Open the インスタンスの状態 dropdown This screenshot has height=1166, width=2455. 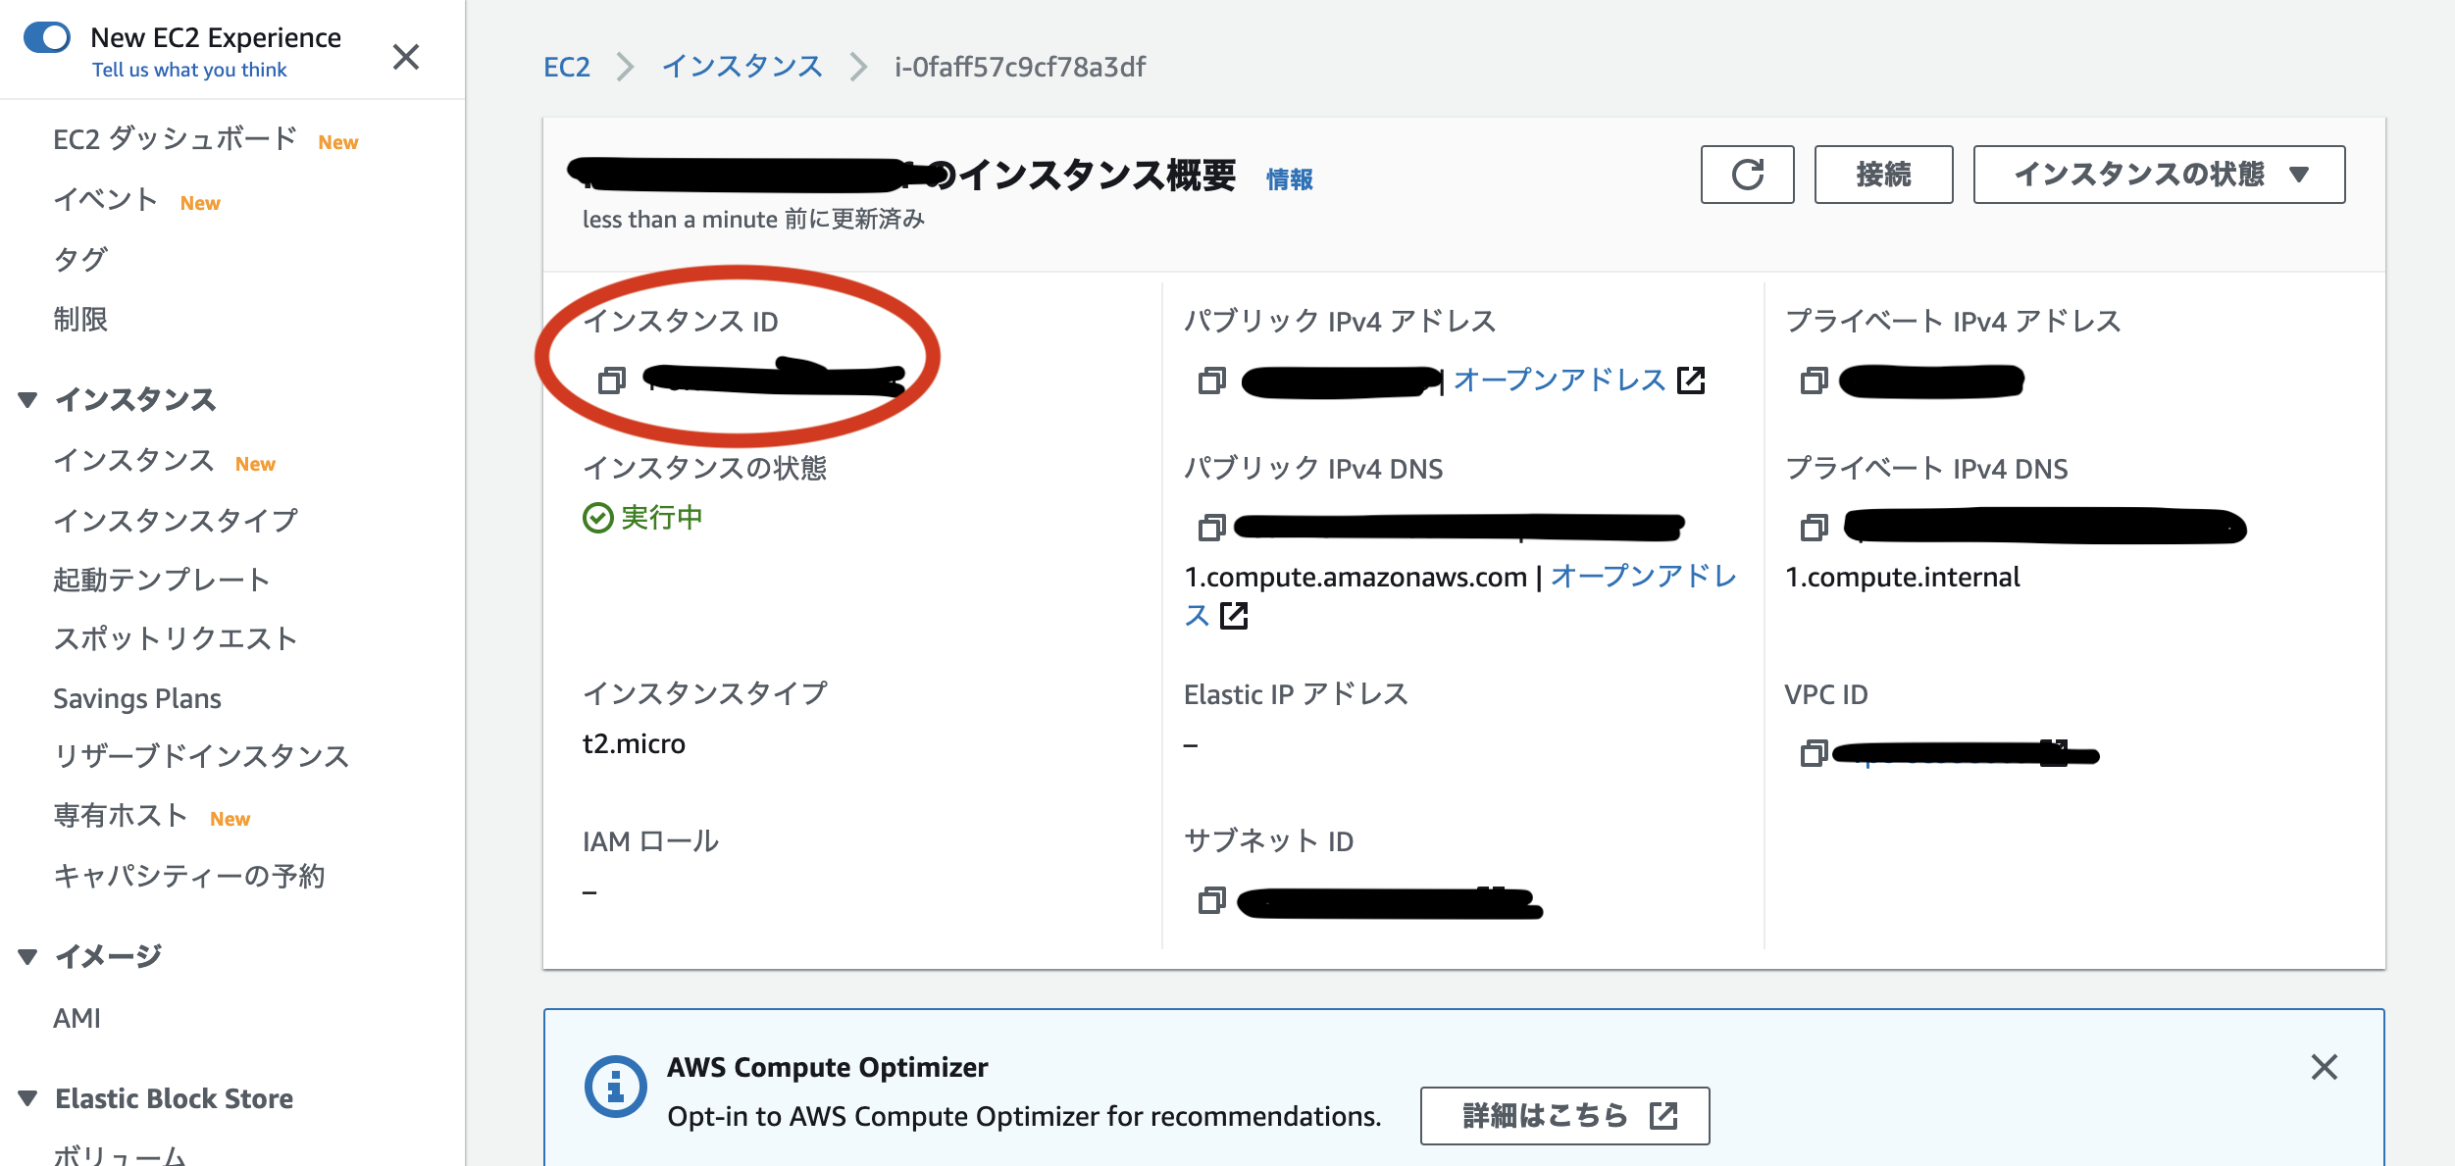coord(2159,175)
